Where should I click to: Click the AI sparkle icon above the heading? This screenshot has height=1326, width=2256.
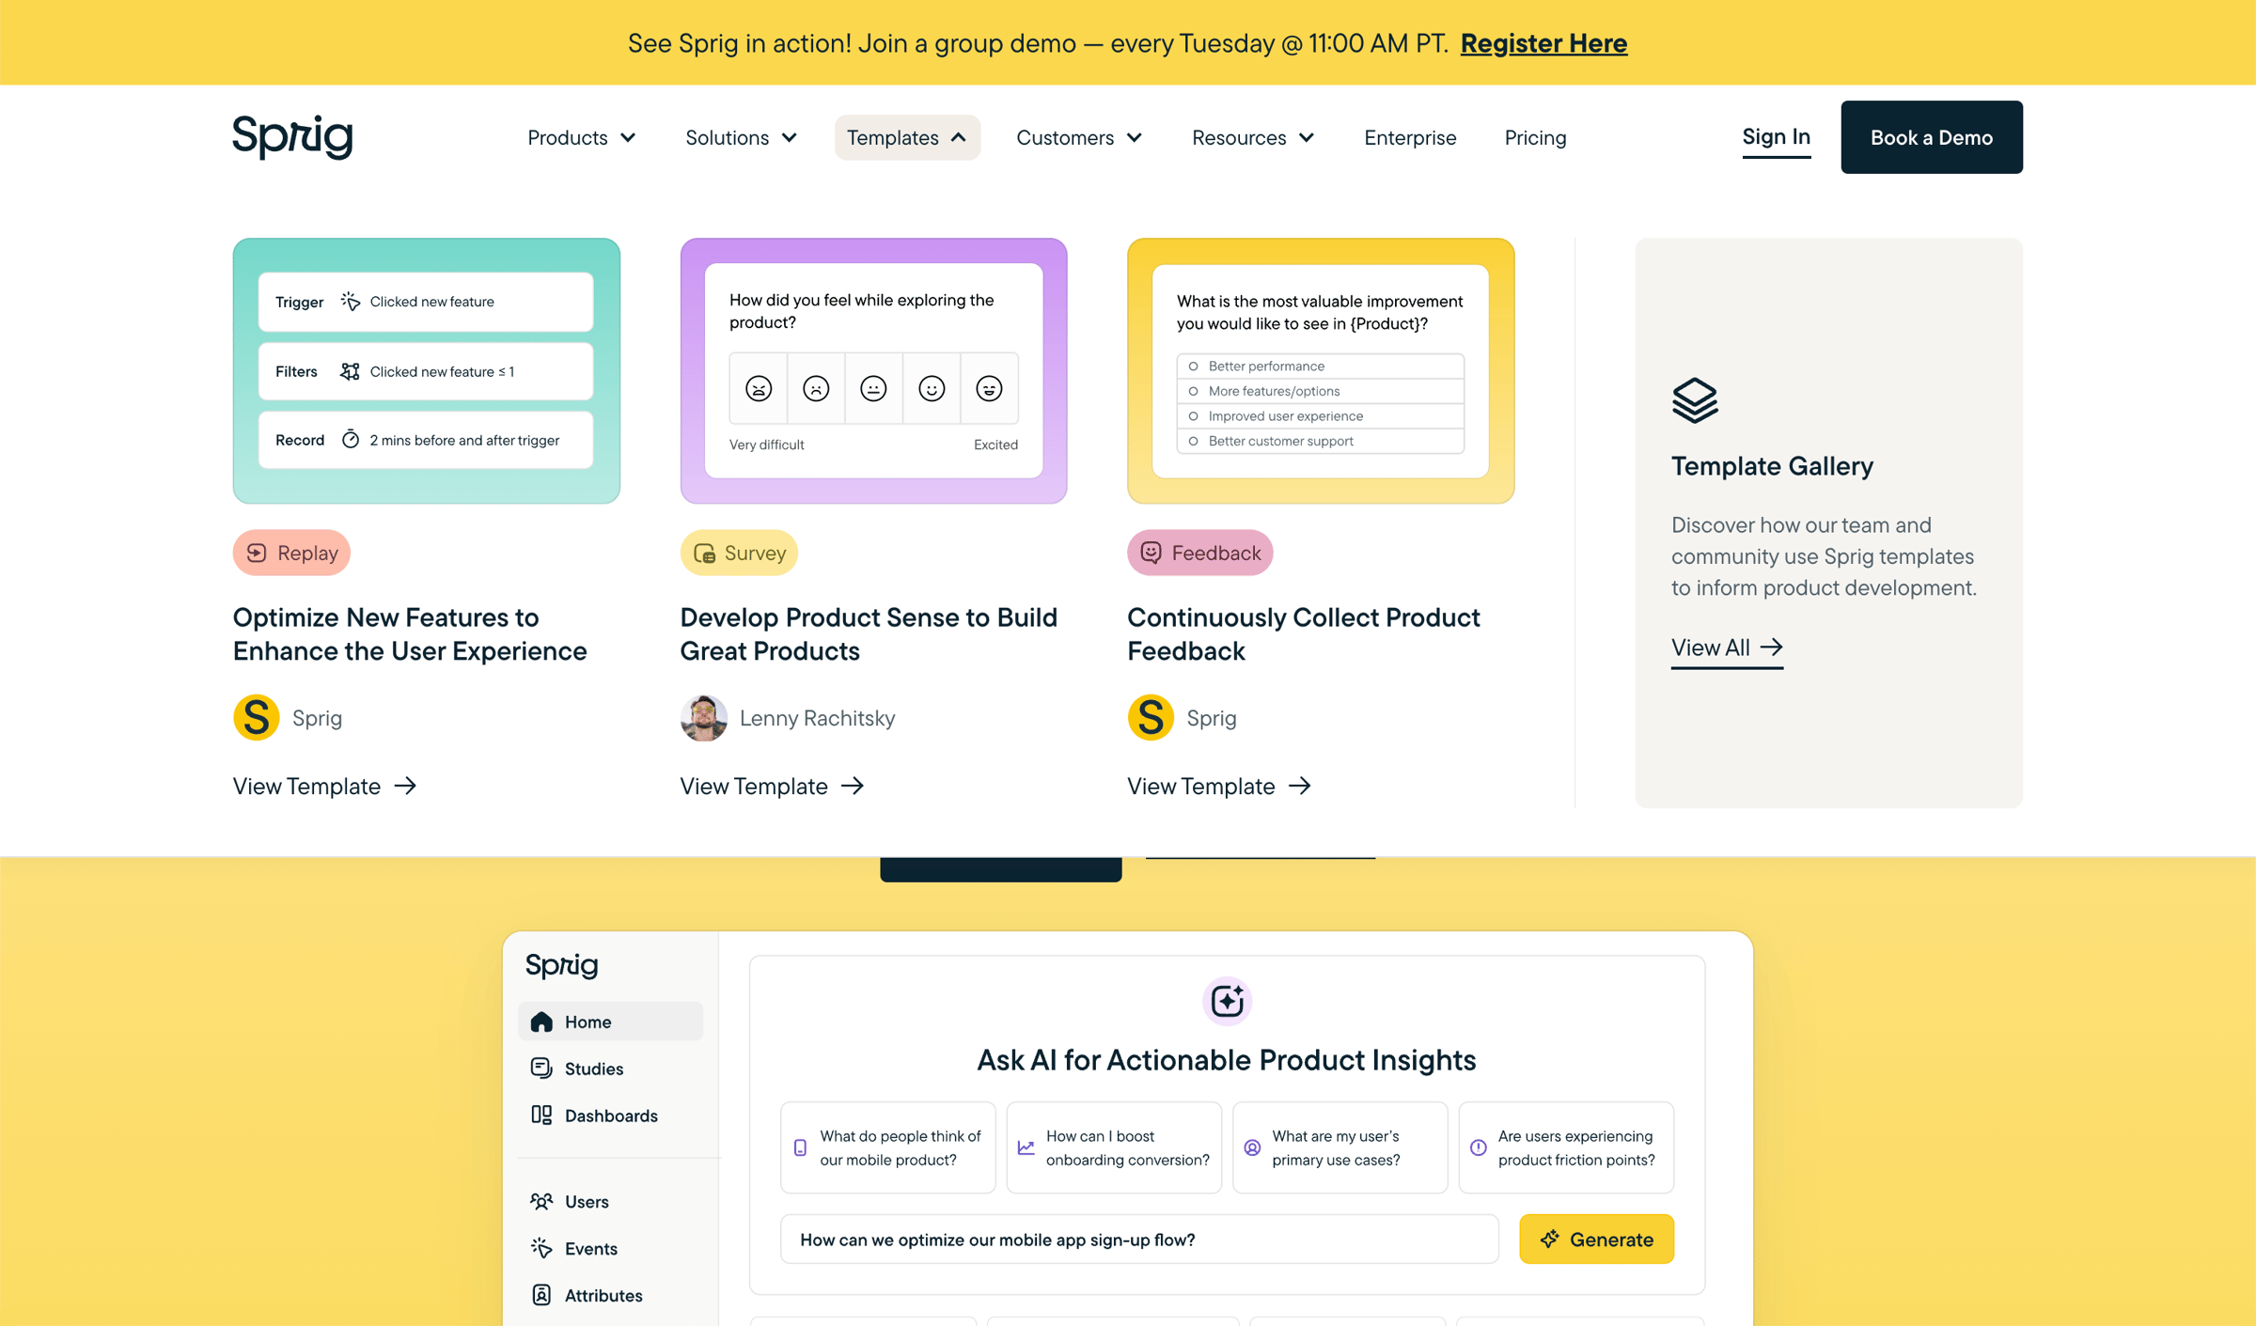[1227, 1002]
